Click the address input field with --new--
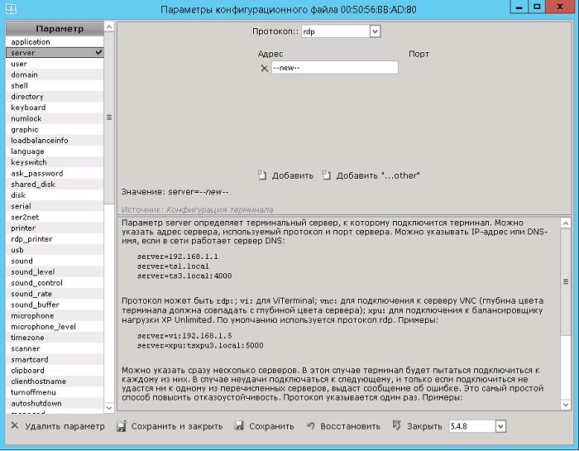The image size is (579, 451). coord(334,68)
